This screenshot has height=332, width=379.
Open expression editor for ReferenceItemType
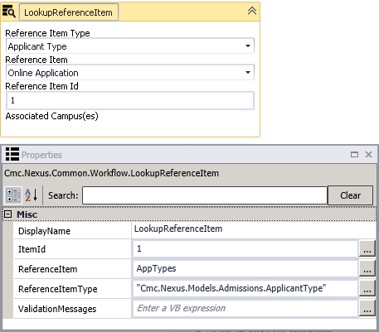coord(367,288)
